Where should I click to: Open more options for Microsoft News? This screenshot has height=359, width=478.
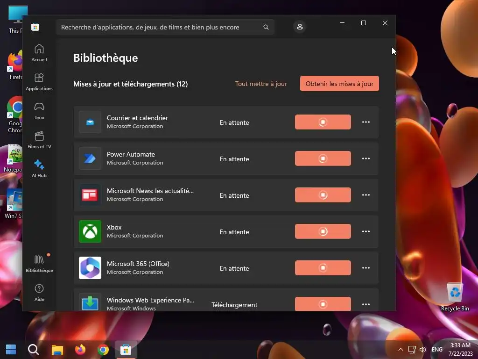point(366,195)
